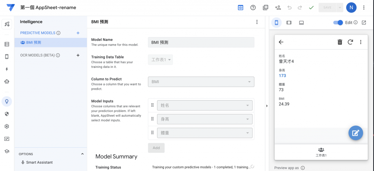Viewport: 374px width, 171px height.
Task: Open the 姓名 model input dropdown
Action: pyautogui.click(x=205, y=105)
